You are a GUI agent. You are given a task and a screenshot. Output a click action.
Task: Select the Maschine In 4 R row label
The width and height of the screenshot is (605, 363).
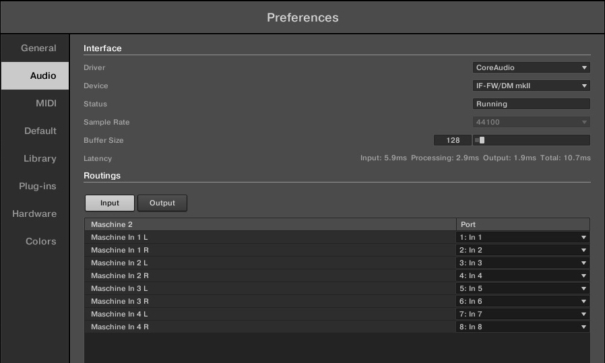(x=120, y=327)
